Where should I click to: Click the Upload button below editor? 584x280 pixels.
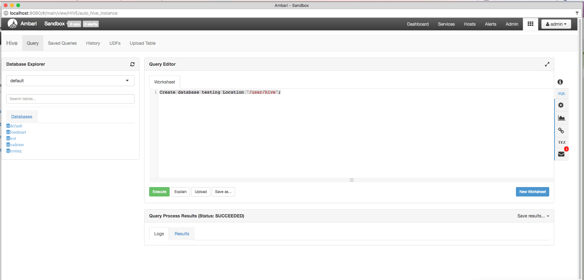[x=201, y=192]
